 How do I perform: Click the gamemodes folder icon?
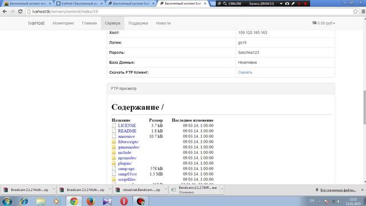pos(114,147)
